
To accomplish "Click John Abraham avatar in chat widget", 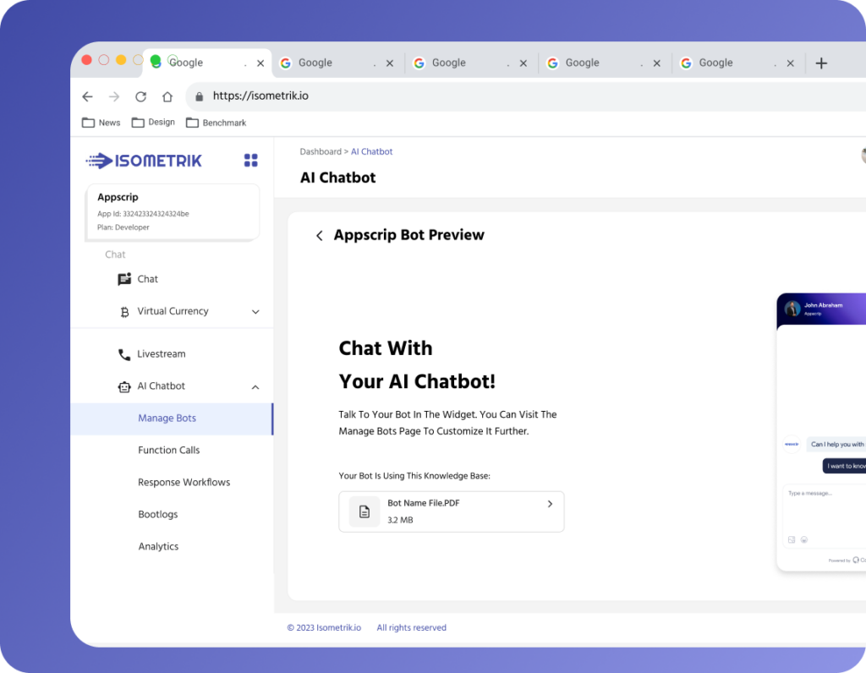I will pos(792,309).
